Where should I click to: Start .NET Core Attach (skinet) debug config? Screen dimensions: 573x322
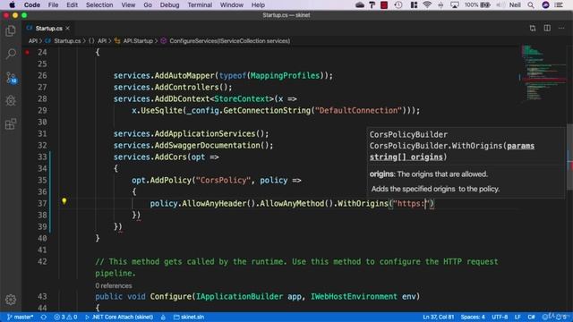click(119, 317)
